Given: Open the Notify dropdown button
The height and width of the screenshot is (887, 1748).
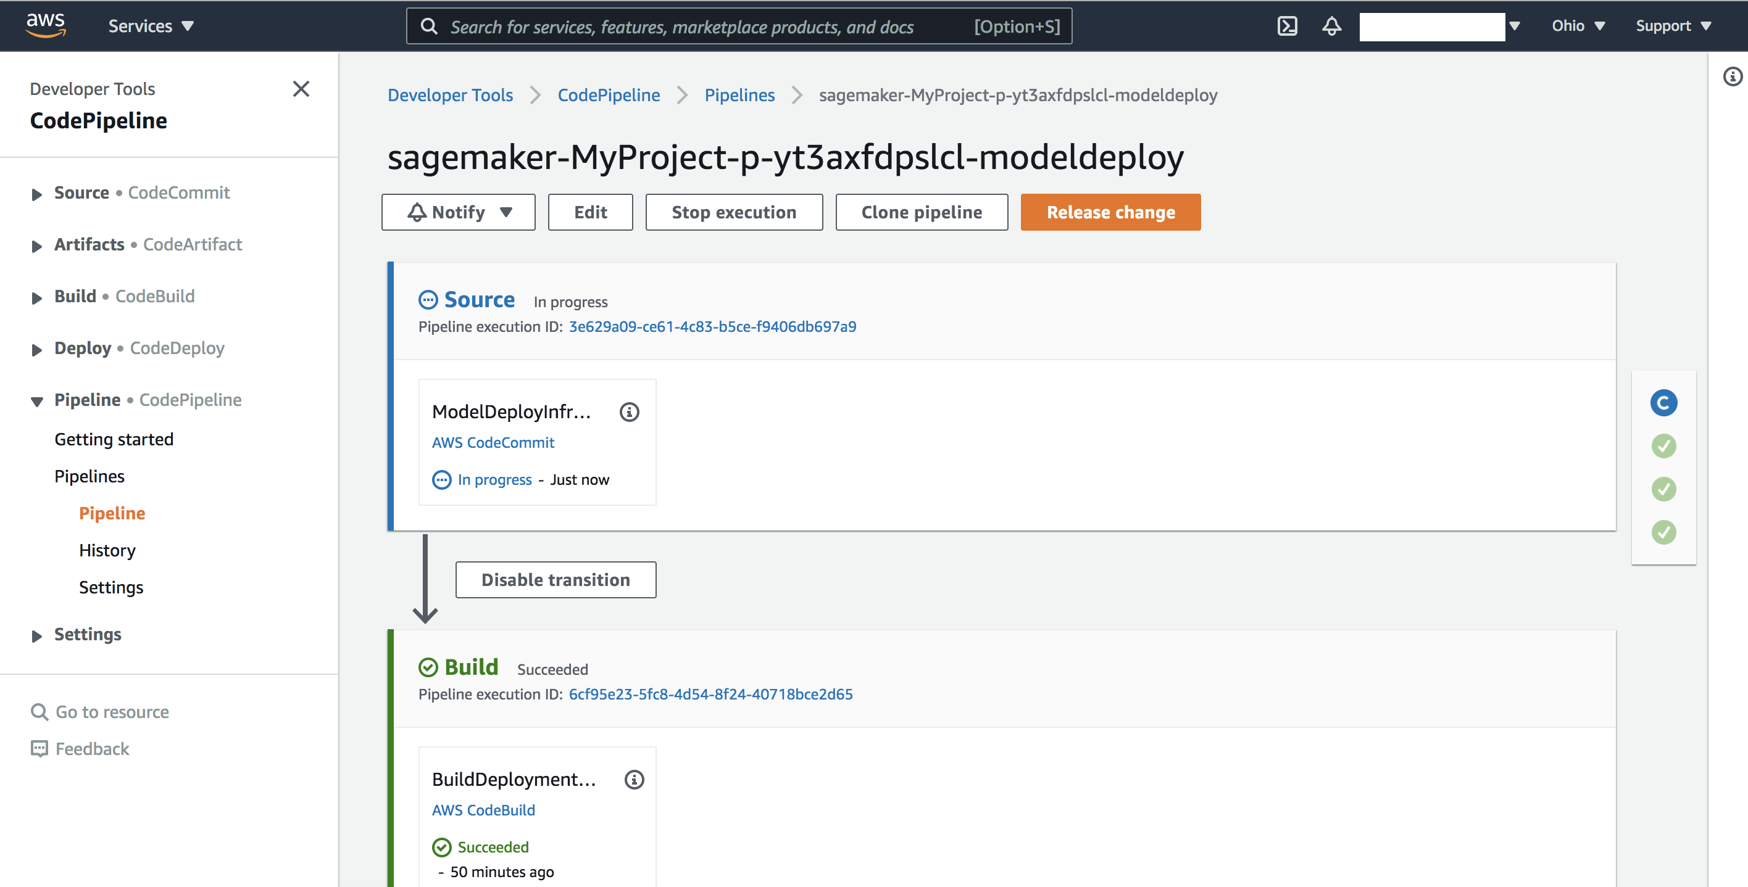Looking at the screenshot, I should coord(458,212).
